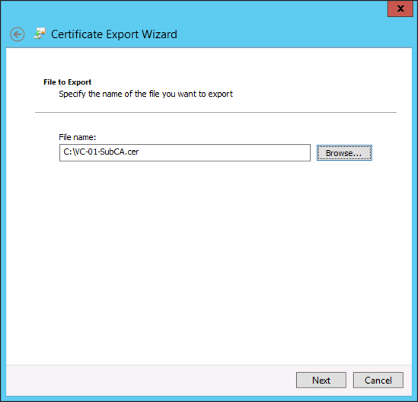Proceed with the Next button
418x402 pixels.
tap(321, 380)
